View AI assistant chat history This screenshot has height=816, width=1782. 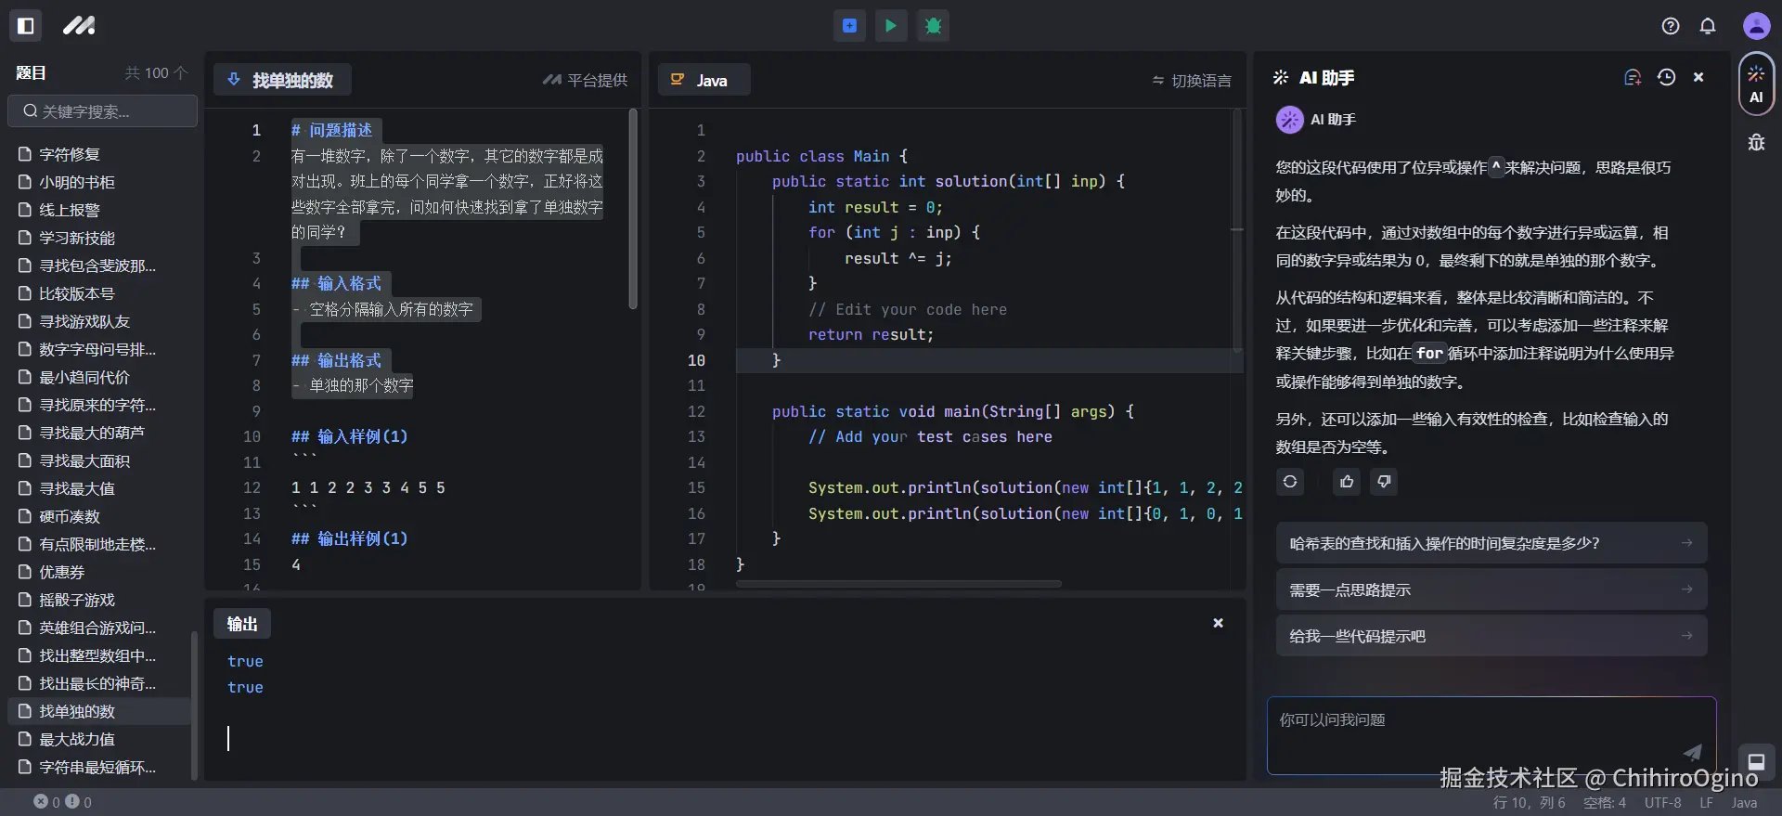1666,78
